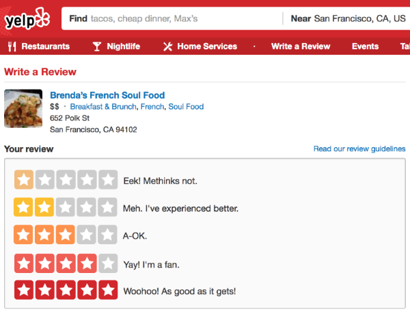The image size is (410, 312).
Task: Click the Nightlife cocktail glass icon
Action: pyautogui.click(x=96, y=47)
